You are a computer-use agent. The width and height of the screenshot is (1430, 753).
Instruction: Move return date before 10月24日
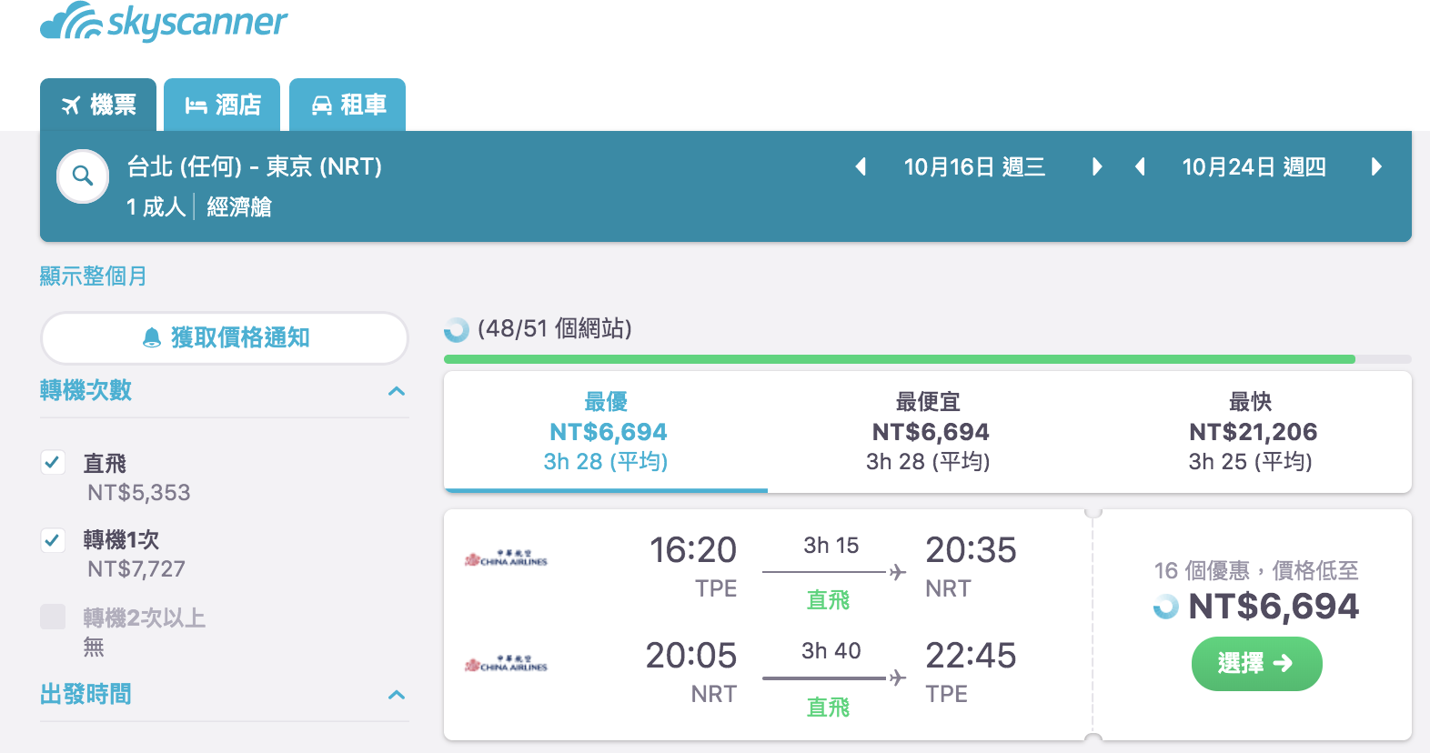[x=1139, y=166]
